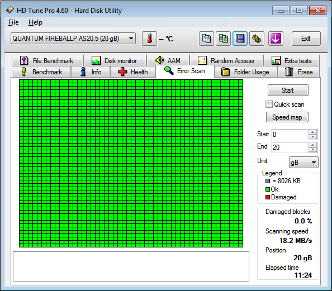
Task: Open the File menu
Action: [x=13, y=22]
